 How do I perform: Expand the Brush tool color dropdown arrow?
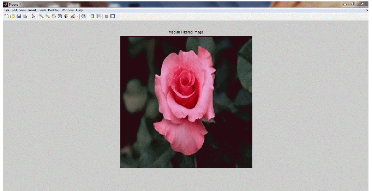click(x=77, y=17)
